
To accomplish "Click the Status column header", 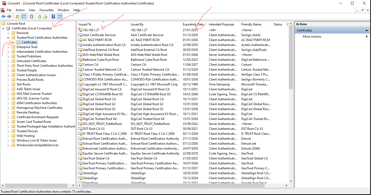I will 279,24.
